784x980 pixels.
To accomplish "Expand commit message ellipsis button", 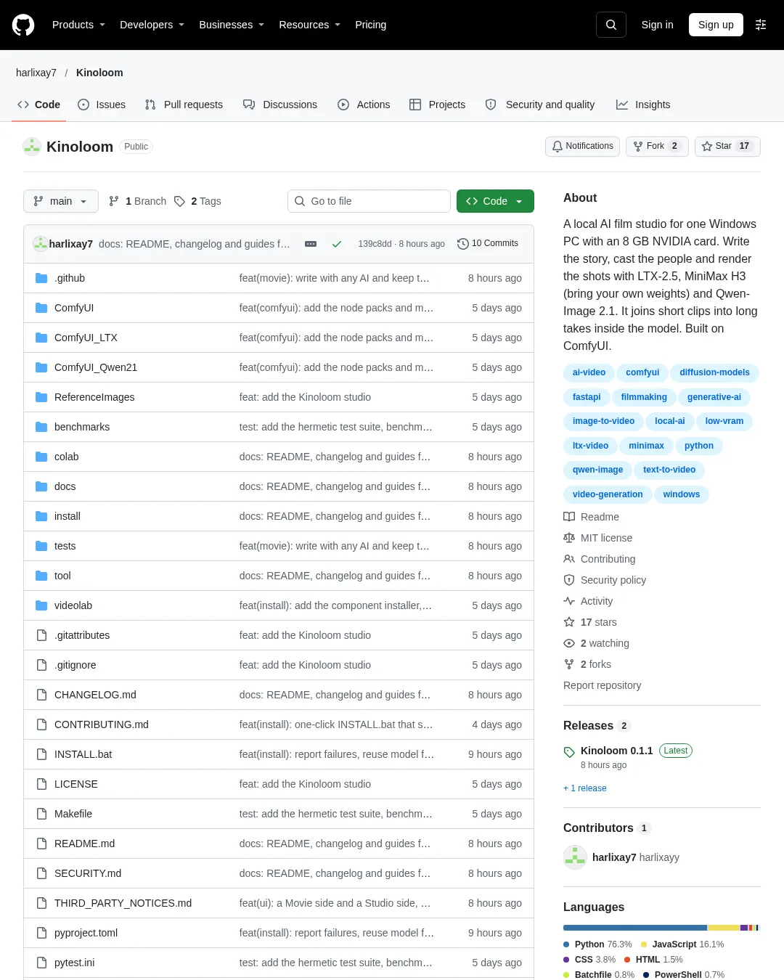I will [x=311, y=244].
